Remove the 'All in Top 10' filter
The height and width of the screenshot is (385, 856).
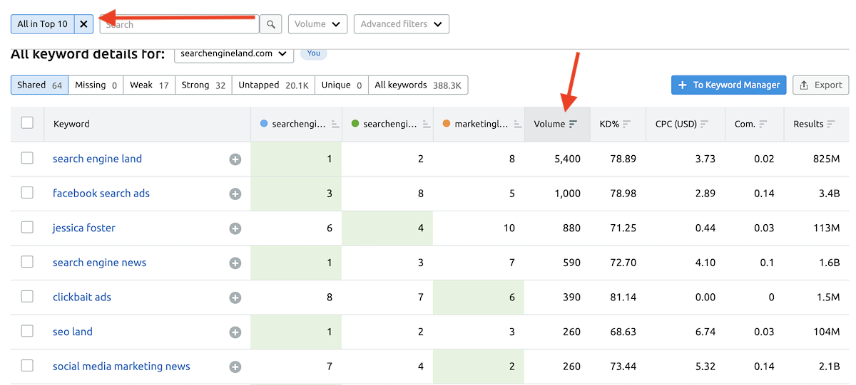pos(83,24)
